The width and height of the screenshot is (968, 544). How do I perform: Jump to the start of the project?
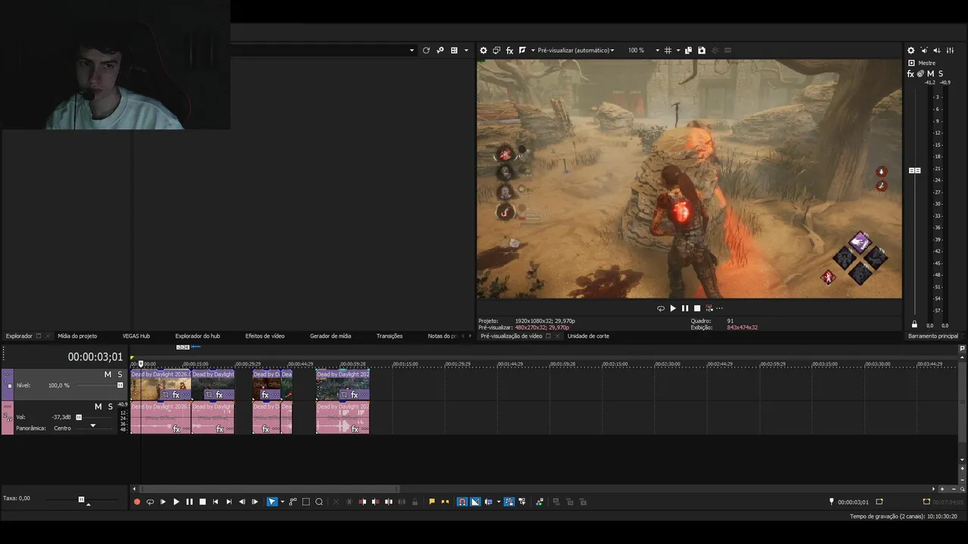[x=216, y=502]
